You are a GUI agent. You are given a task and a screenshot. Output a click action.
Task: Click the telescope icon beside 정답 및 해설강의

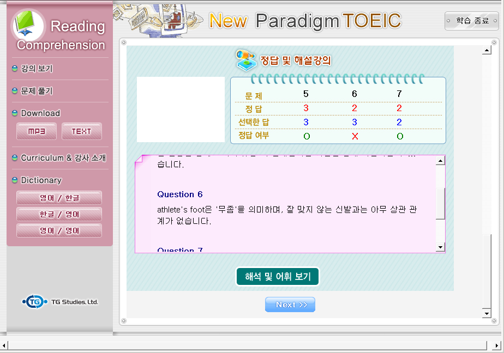pyautogui.click(x=246, y=60)
